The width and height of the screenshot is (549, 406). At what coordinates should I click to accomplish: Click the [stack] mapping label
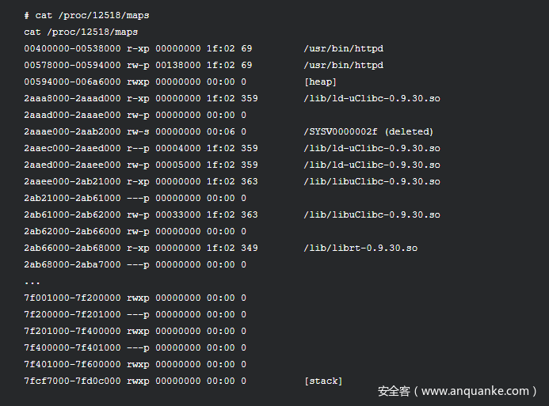[x=323, y=381]
